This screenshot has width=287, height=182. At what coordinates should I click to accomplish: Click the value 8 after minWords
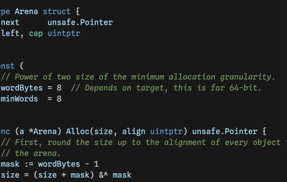[x=59, y=99]
